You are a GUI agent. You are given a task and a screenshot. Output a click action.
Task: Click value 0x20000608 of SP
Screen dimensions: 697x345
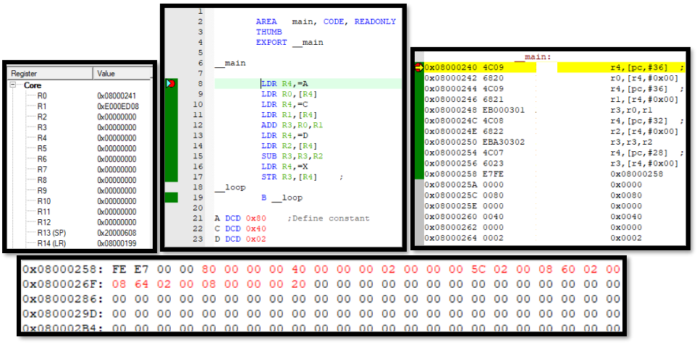tap(117, 233)
